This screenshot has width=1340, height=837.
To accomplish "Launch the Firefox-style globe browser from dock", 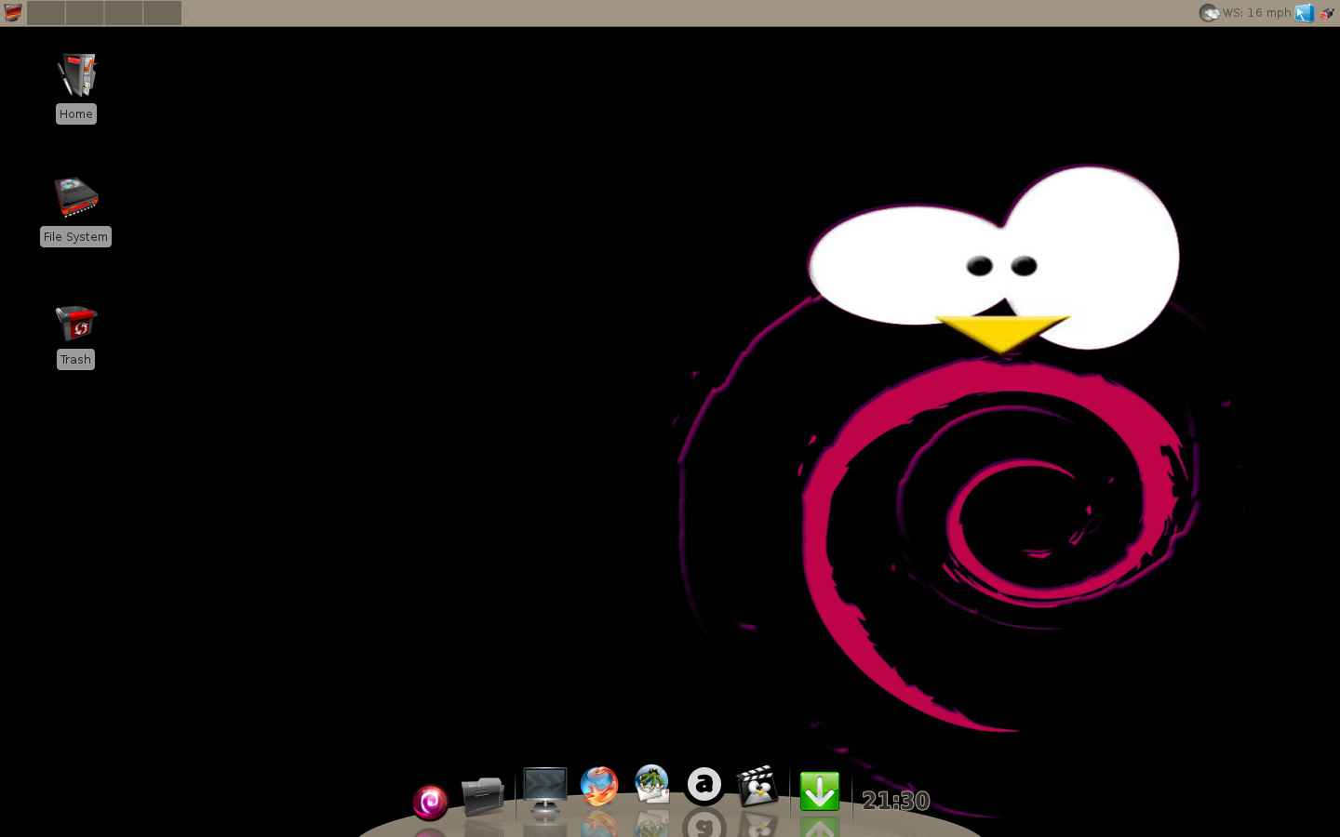I will [x=599, y=787].
